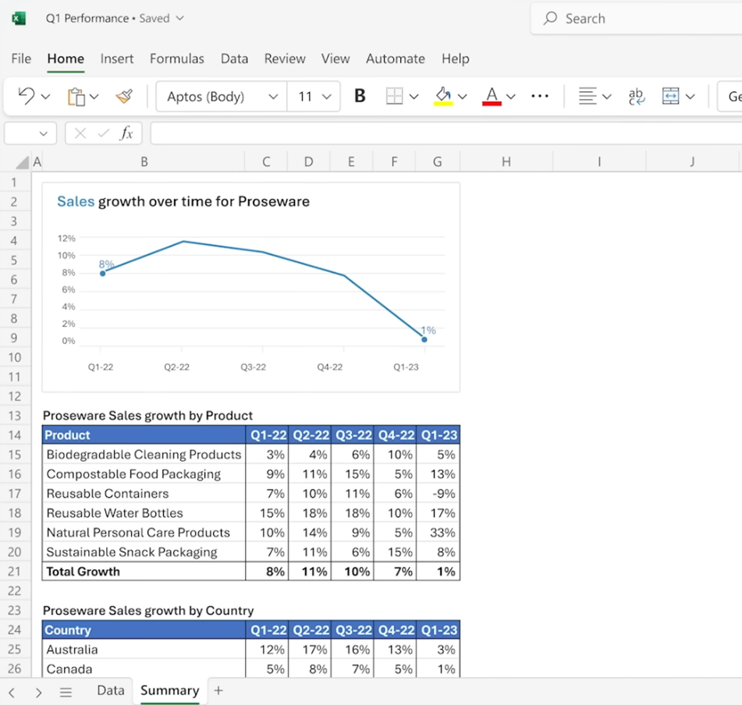Toggle Bold formatting
The width and height of the screenshot is (742, 705).
point(360,97)
